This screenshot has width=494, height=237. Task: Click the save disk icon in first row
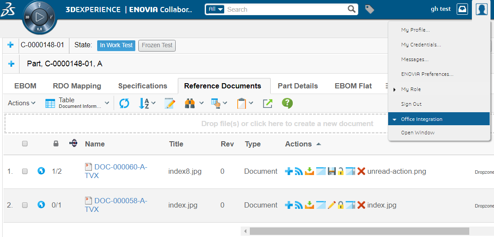click(x=331, y=172)
